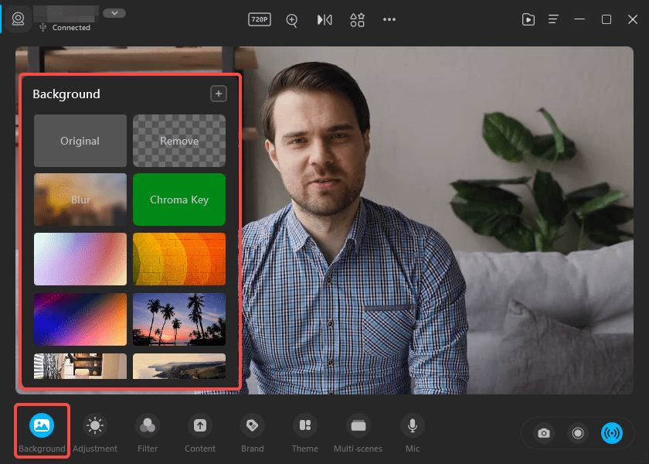Screen dimensions: 649x464
Task: Enable the live broadcast output
Action: (613, 433)
